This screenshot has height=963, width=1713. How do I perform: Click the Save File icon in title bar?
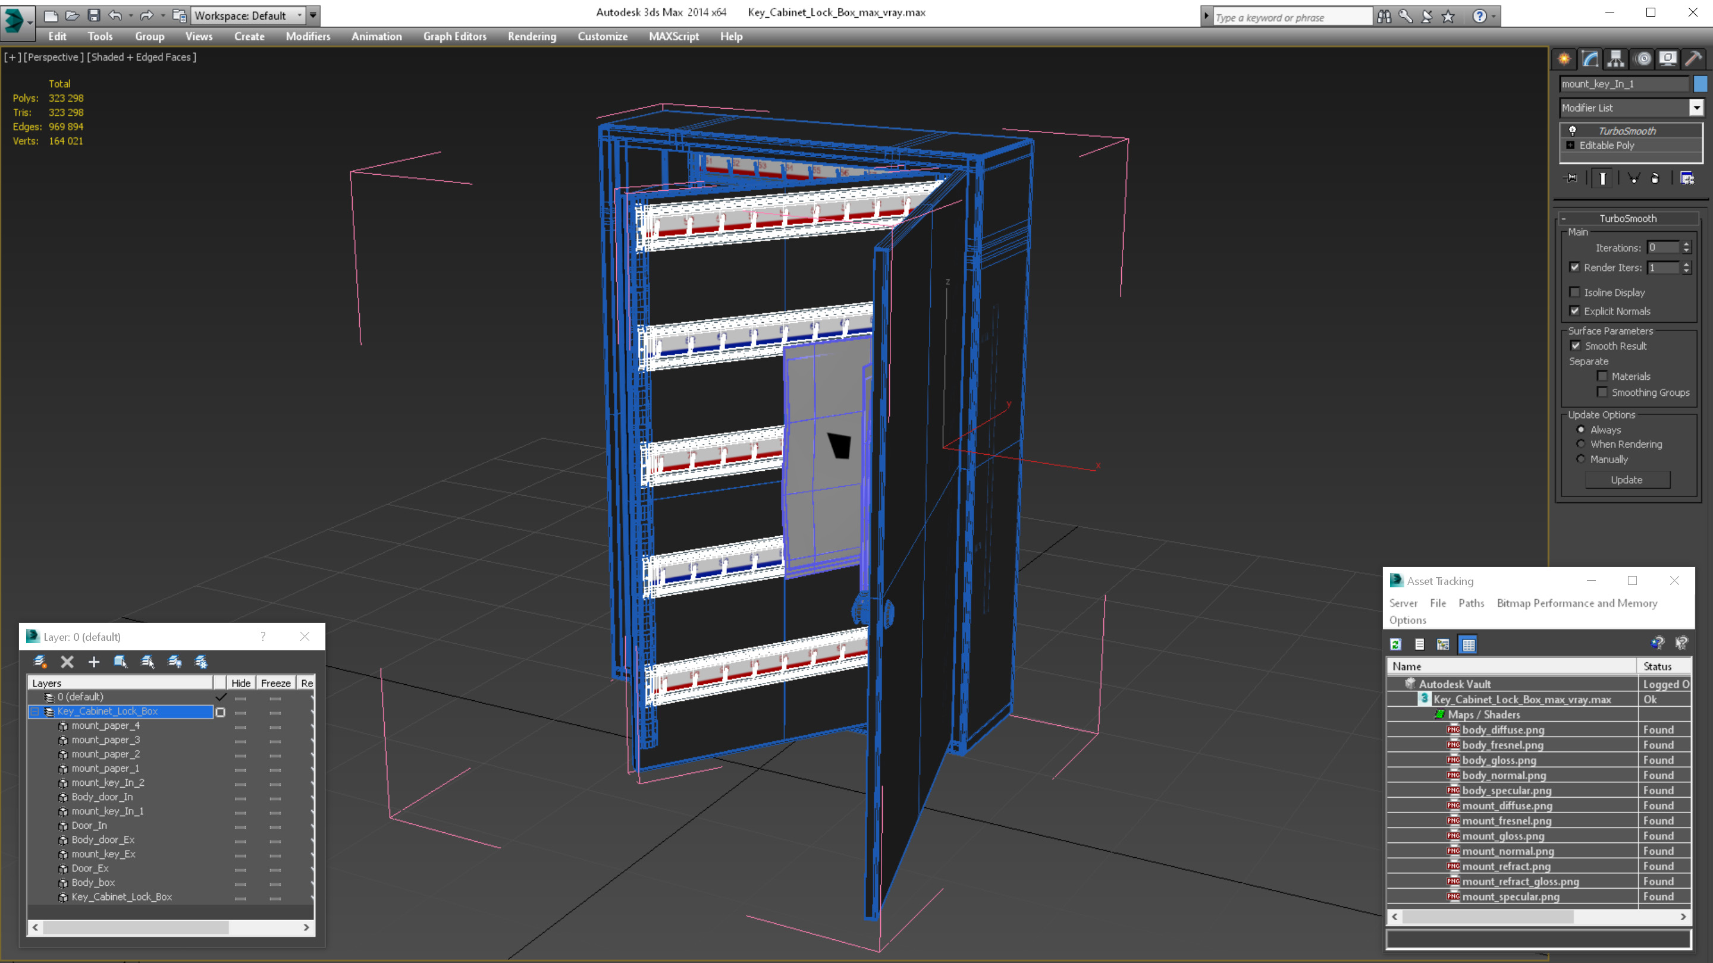pos(94,15)
